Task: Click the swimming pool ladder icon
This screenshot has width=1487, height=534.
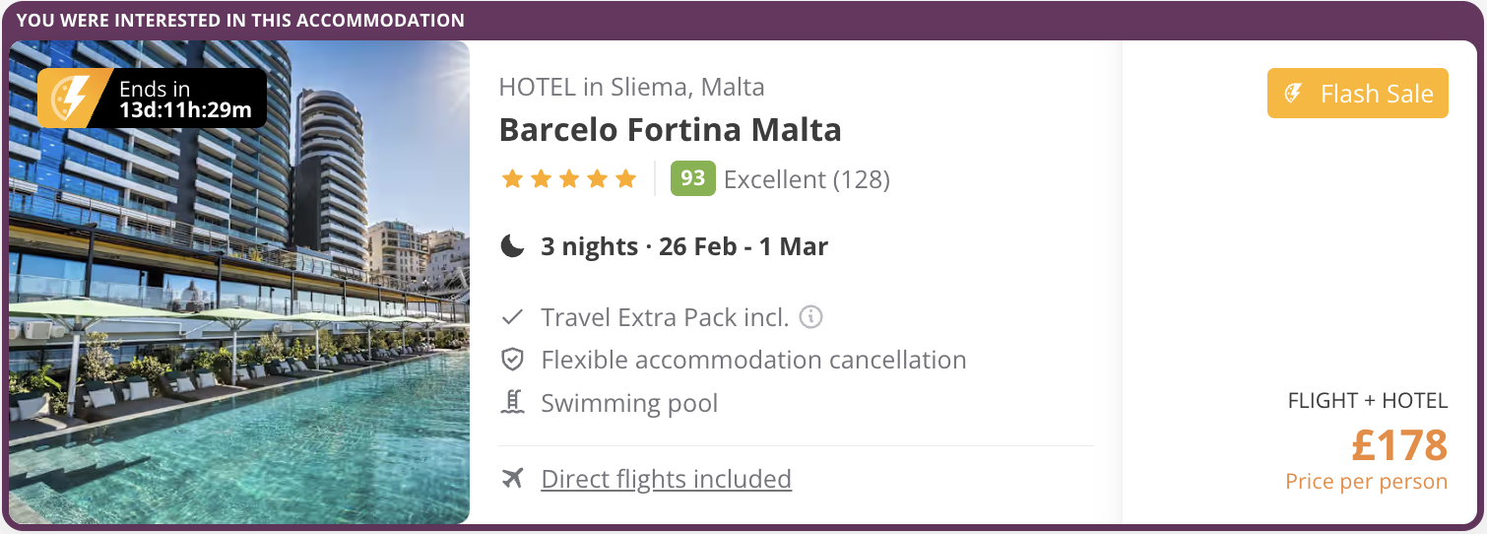Action: [512, 403]
